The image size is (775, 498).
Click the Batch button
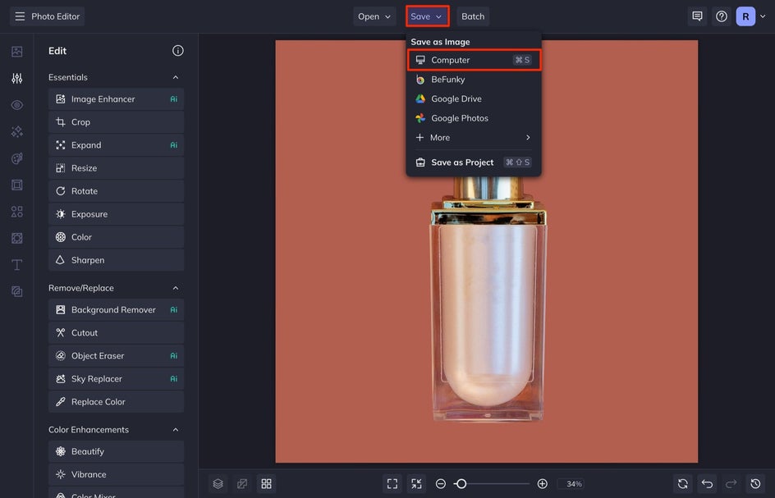tap(473, 16)
